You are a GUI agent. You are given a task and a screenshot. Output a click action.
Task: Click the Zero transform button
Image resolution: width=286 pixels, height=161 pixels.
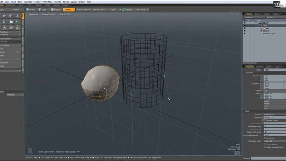[x=275, y=106]
